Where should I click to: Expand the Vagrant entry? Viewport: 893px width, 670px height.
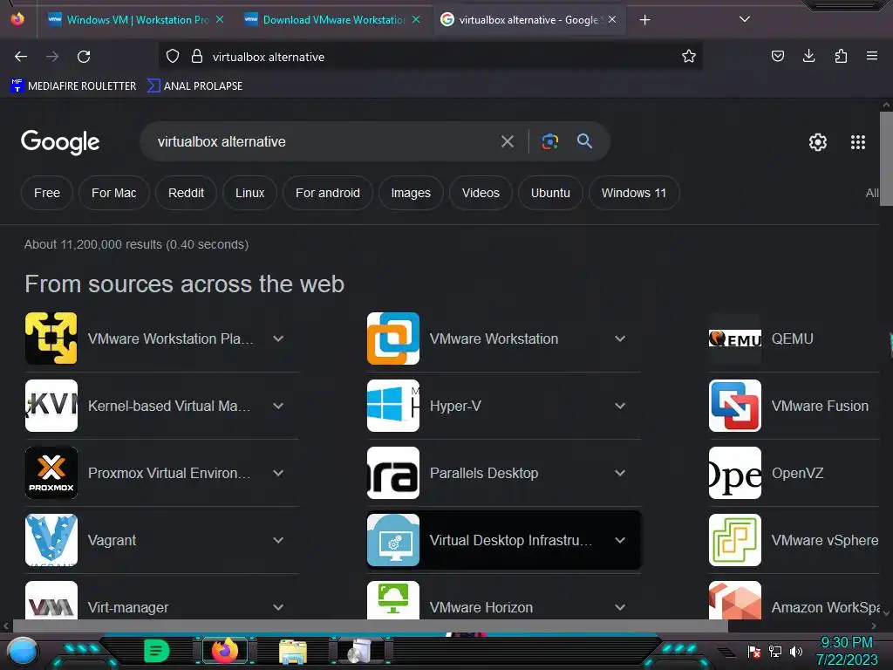pos(278,540)
